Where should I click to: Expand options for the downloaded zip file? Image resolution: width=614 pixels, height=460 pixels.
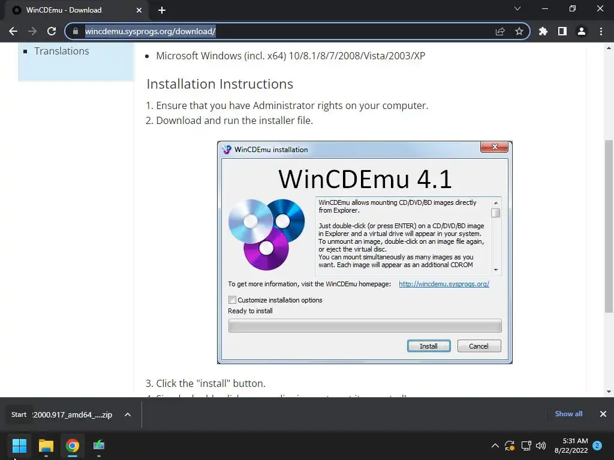(128, 414)
